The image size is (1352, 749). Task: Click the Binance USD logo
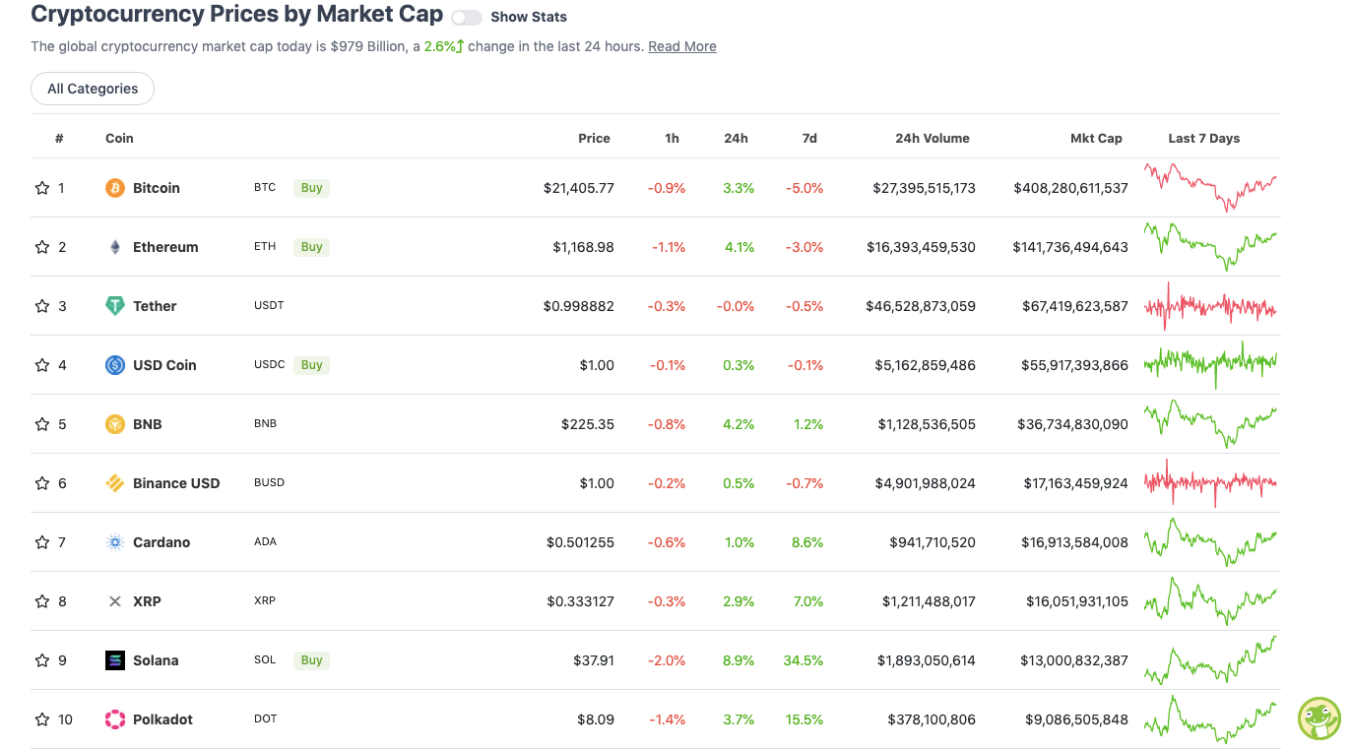click(x=115, y=483)
